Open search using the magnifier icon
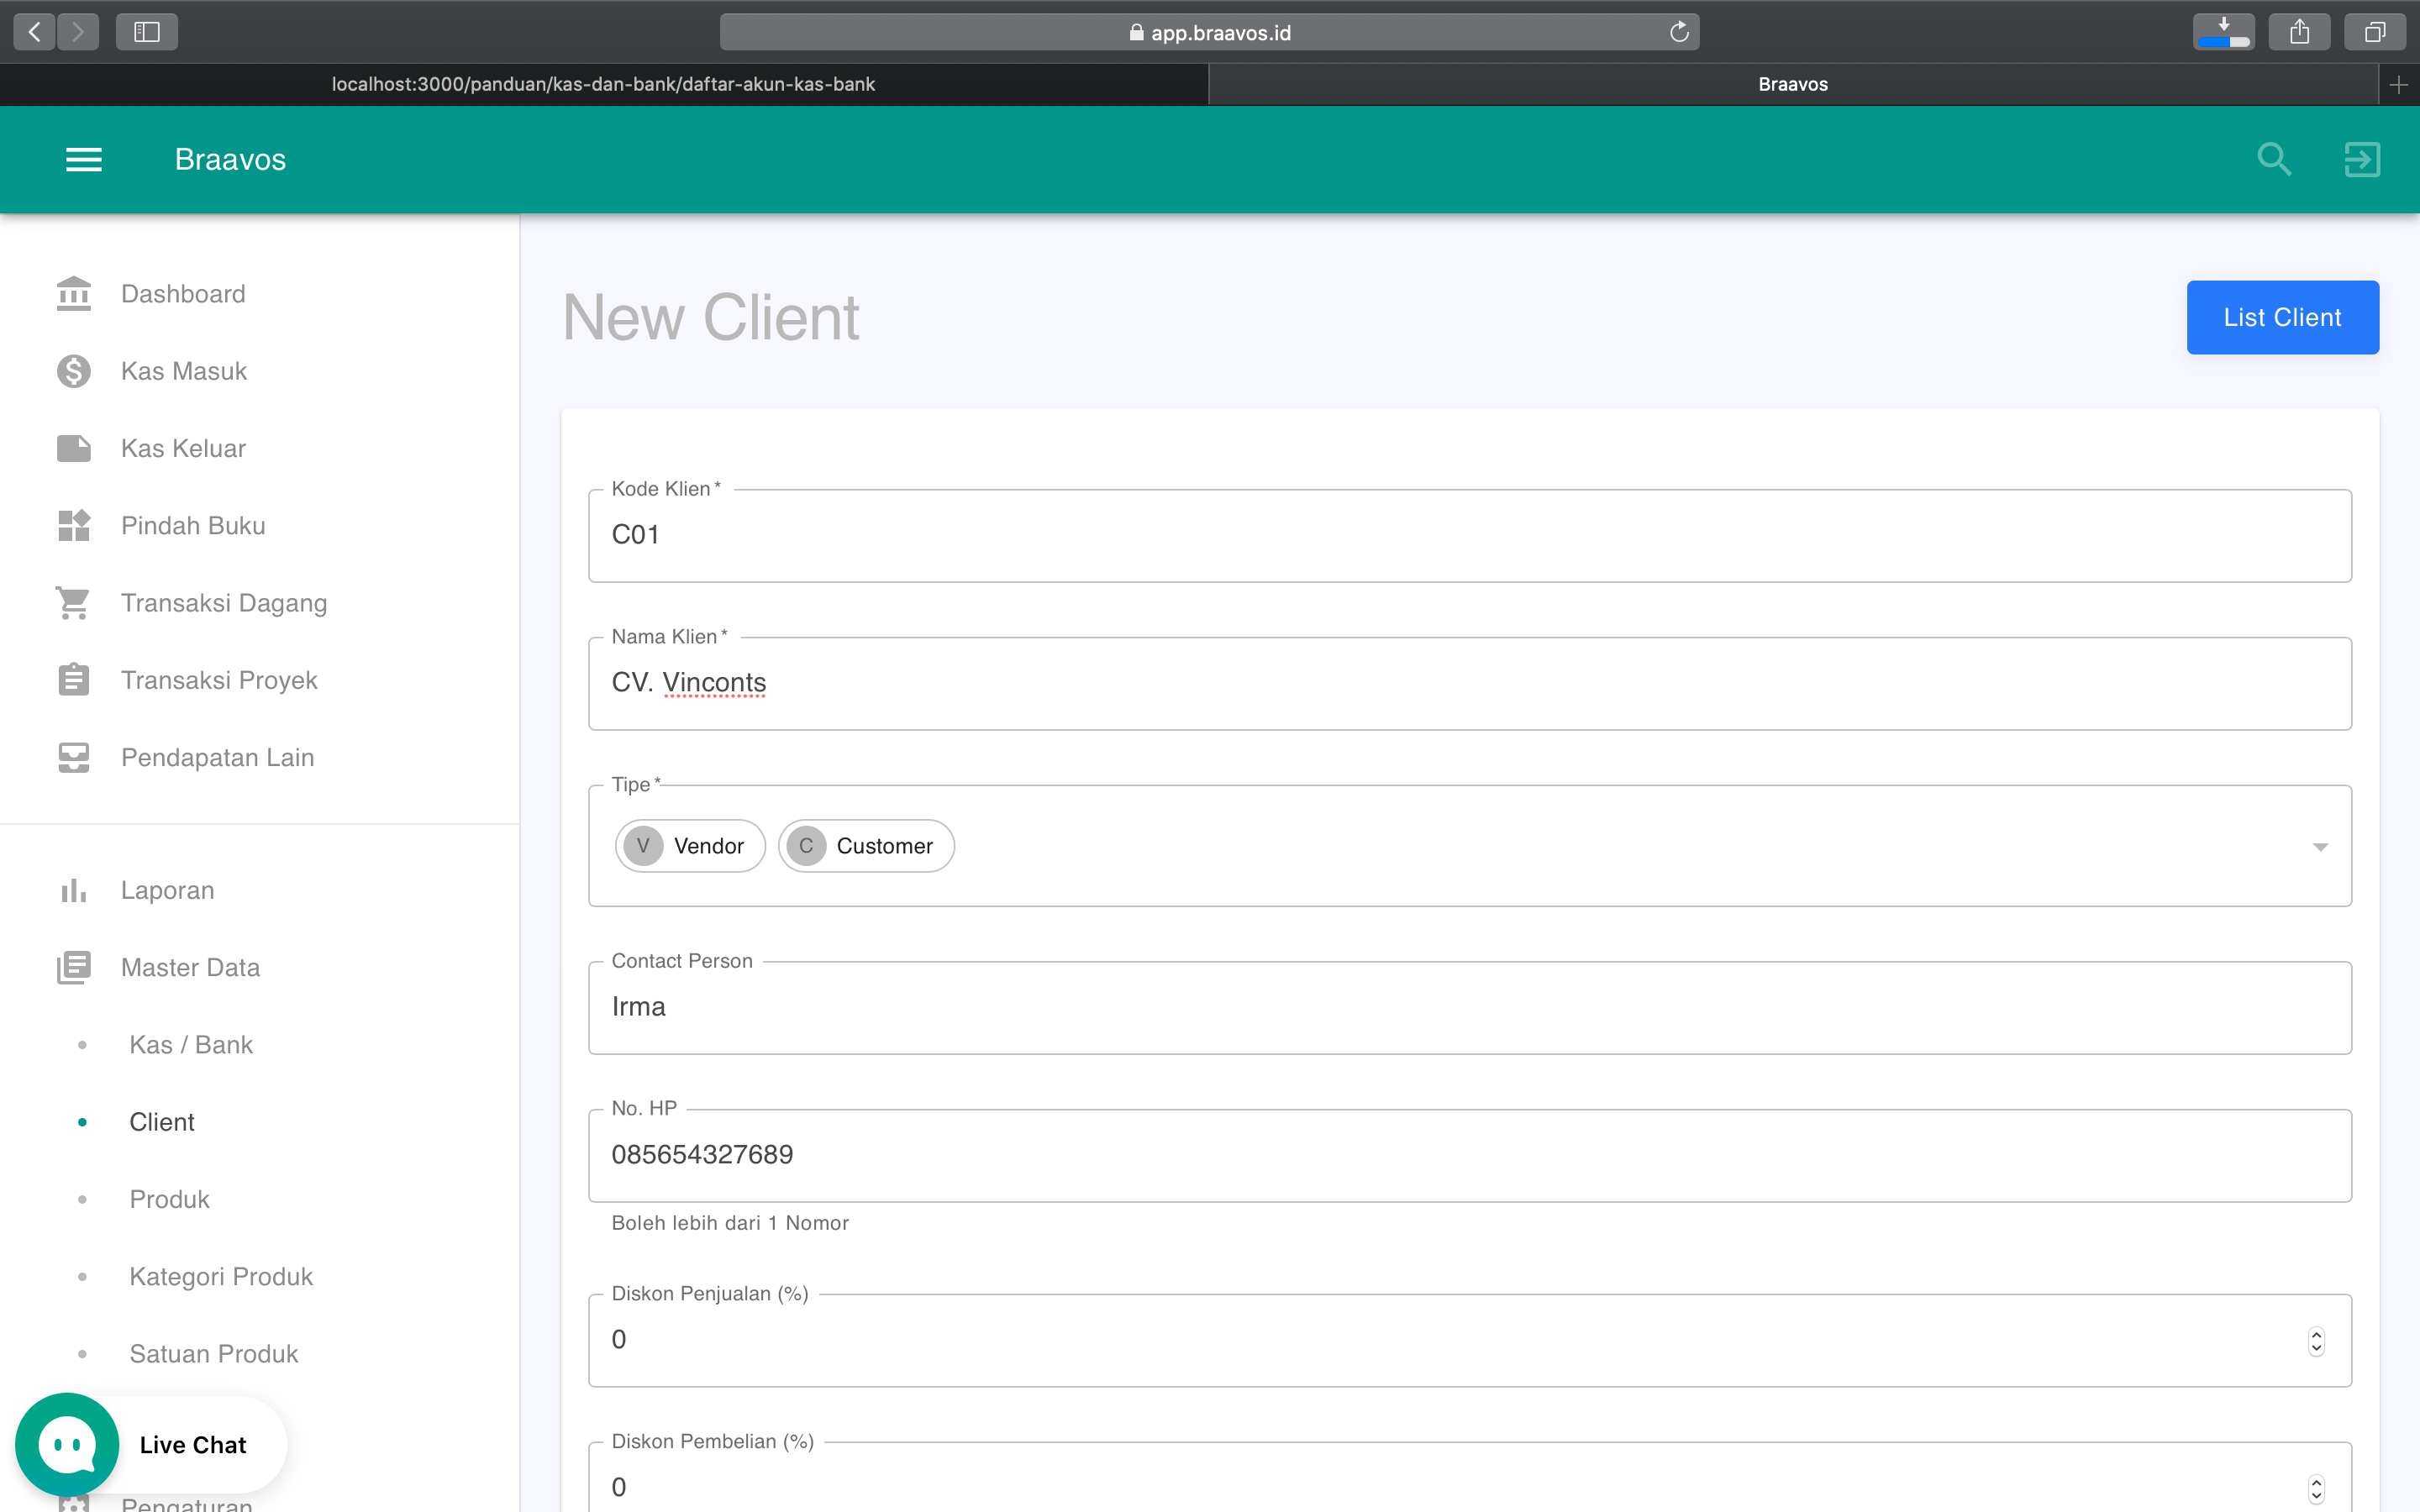Screen dimensions: 2420x1512 (2274, 159)
